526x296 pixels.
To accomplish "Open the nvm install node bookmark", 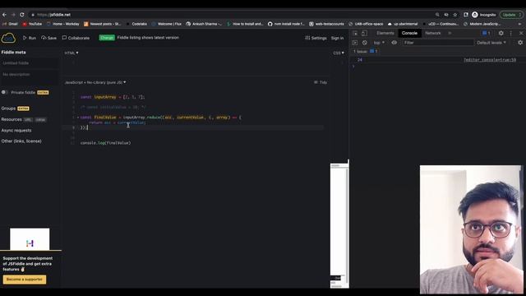I will tap(286, 24).
